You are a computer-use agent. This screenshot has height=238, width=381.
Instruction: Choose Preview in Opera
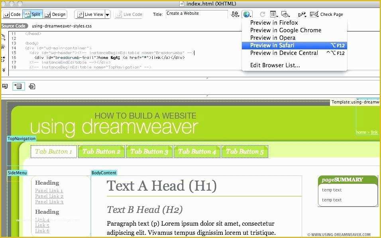tap(294, 37)
